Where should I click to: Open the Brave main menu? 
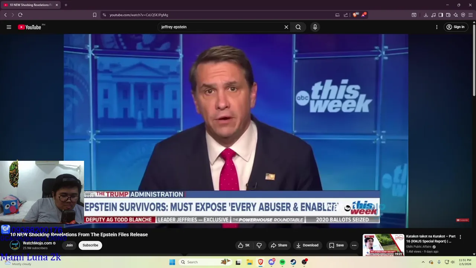pyautogui.click(x=470, y=15)
